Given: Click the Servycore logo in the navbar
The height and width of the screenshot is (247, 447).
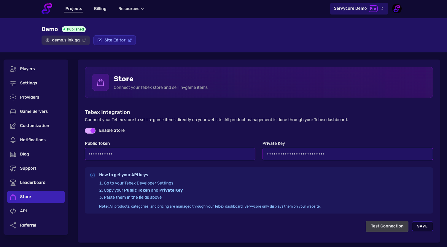Looking at the screenshot, I should (47, 9).
